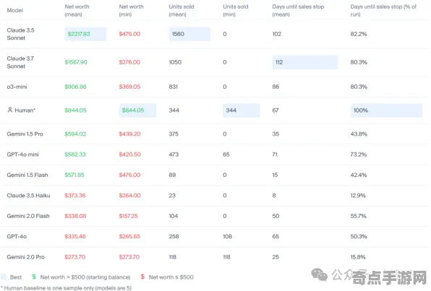Click the 15.8% value for Gemini 2.0 Pro
The width and height of the screenshot is (431, 291).
click(358, 257)
